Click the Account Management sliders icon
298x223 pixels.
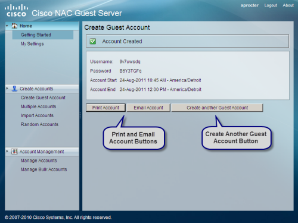(x=14, y=152)
